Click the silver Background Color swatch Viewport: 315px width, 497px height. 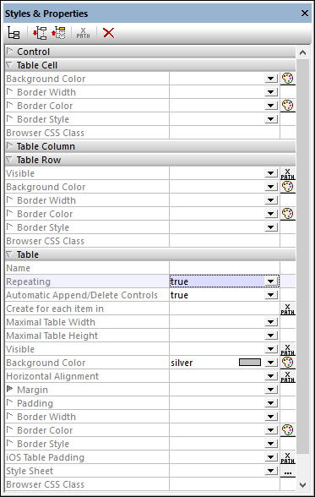click(x=250, y=363)
